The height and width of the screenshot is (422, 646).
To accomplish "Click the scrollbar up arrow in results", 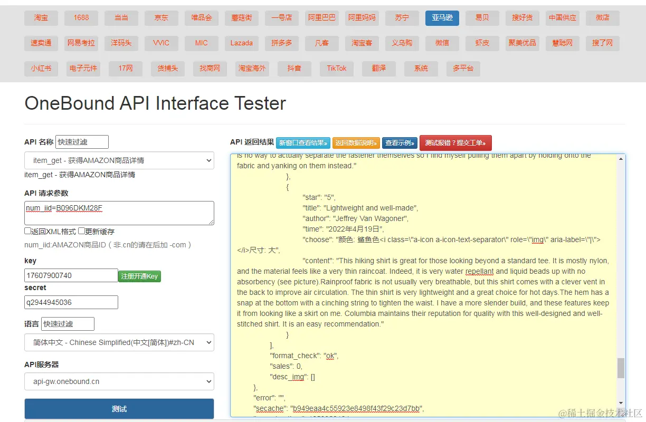I will click(x=621, y=159).
